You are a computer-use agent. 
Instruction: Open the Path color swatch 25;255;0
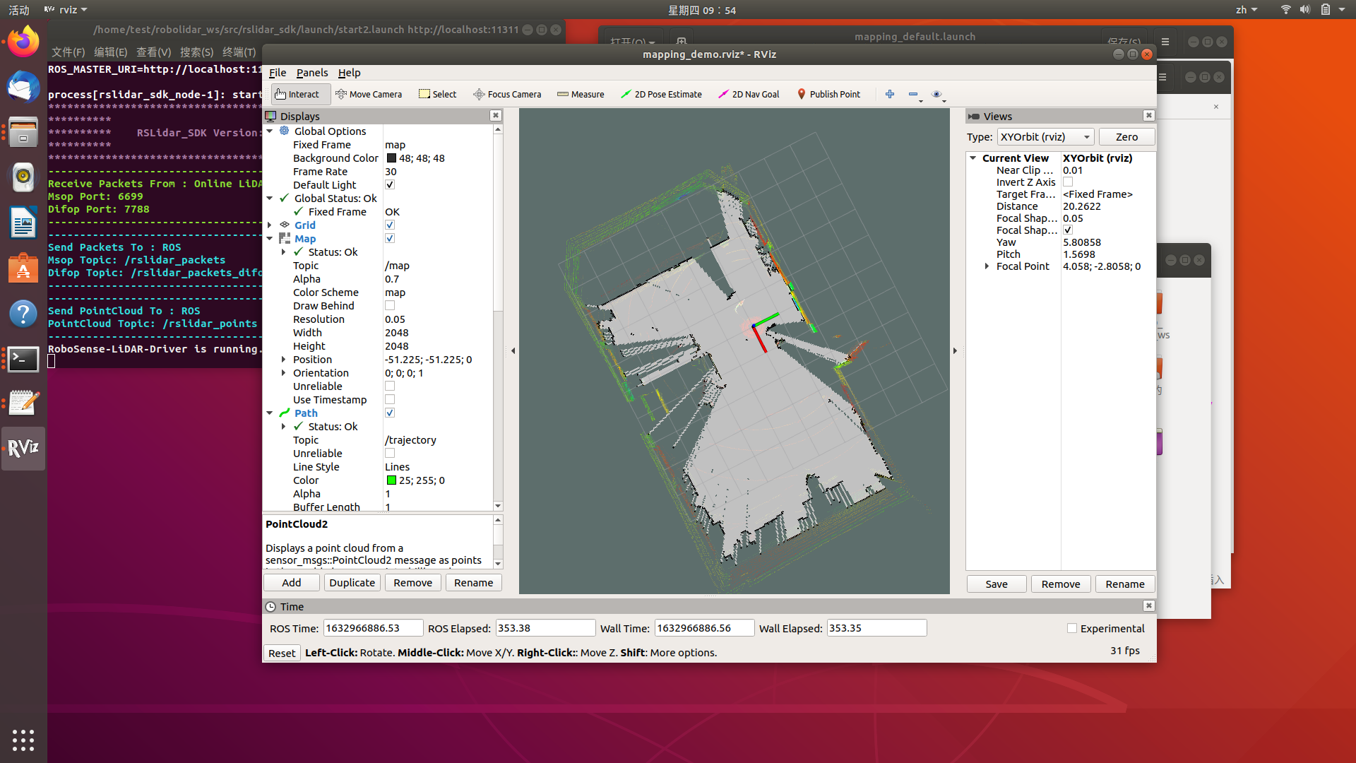(392, 480)
